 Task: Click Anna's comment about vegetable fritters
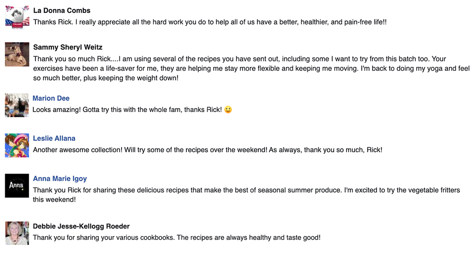click(x=246, y=195)
